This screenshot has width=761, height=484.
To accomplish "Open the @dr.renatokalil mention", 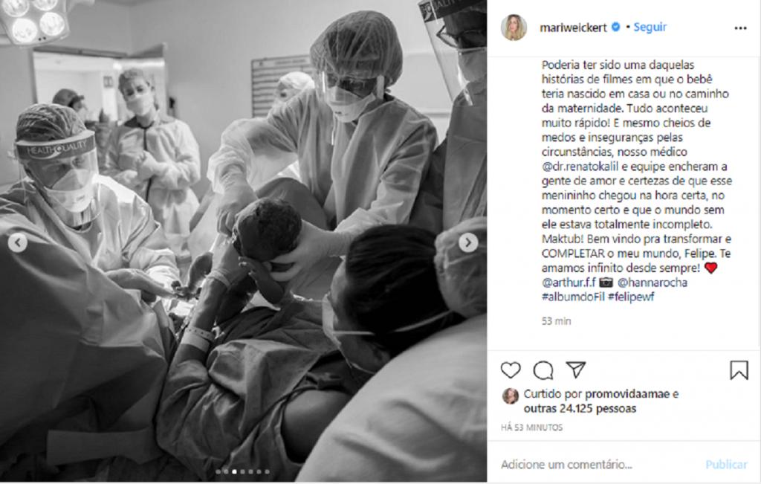I will 580,167.
